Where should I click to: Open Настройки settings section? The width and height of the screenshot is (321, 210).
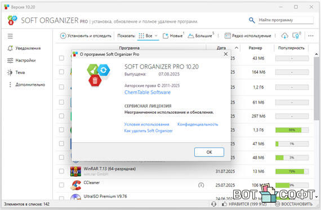click(x=21, y=60)
